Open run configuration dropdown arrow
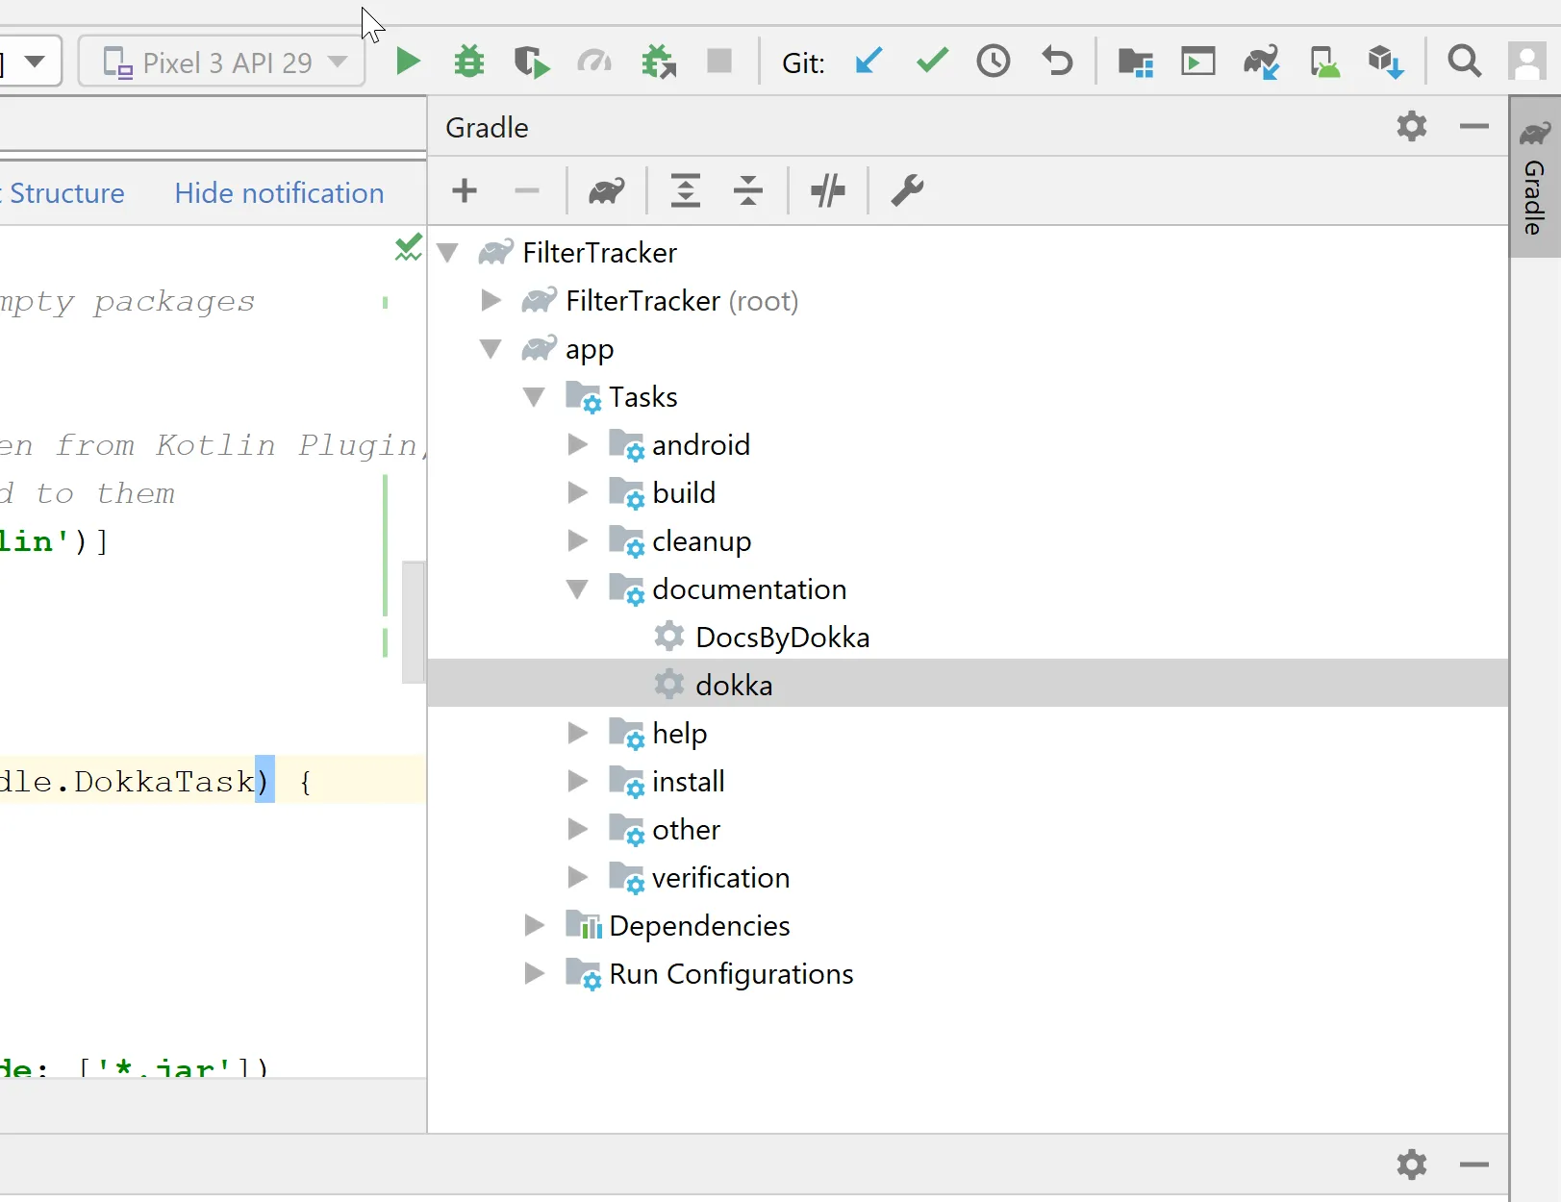The image size is (1561, 1202). [x=36, y=62]
